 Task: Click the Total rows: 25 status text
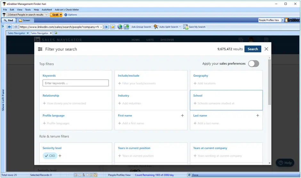click(9, 175)
